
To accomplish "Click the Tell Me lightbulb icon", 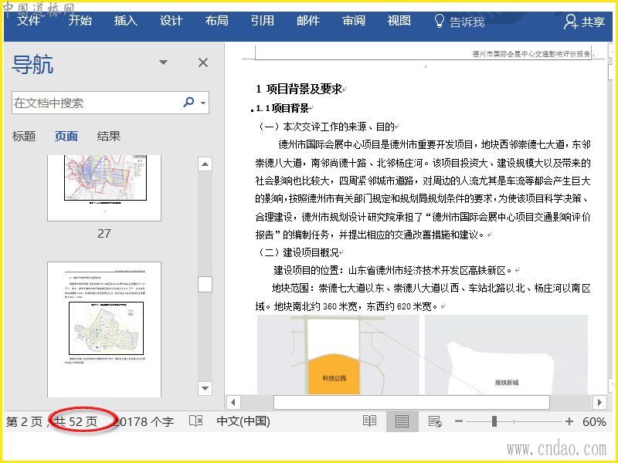I will click(439, 22).
